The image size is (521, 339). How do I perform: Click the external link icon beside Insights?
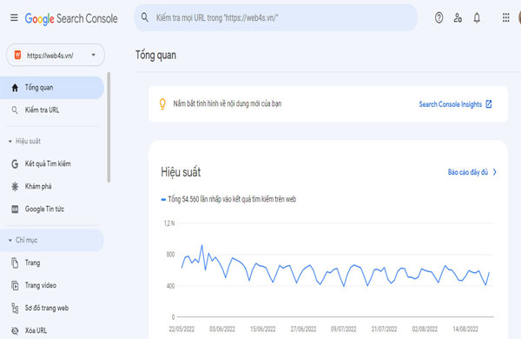pyautogui.click(x=489, y=104)
